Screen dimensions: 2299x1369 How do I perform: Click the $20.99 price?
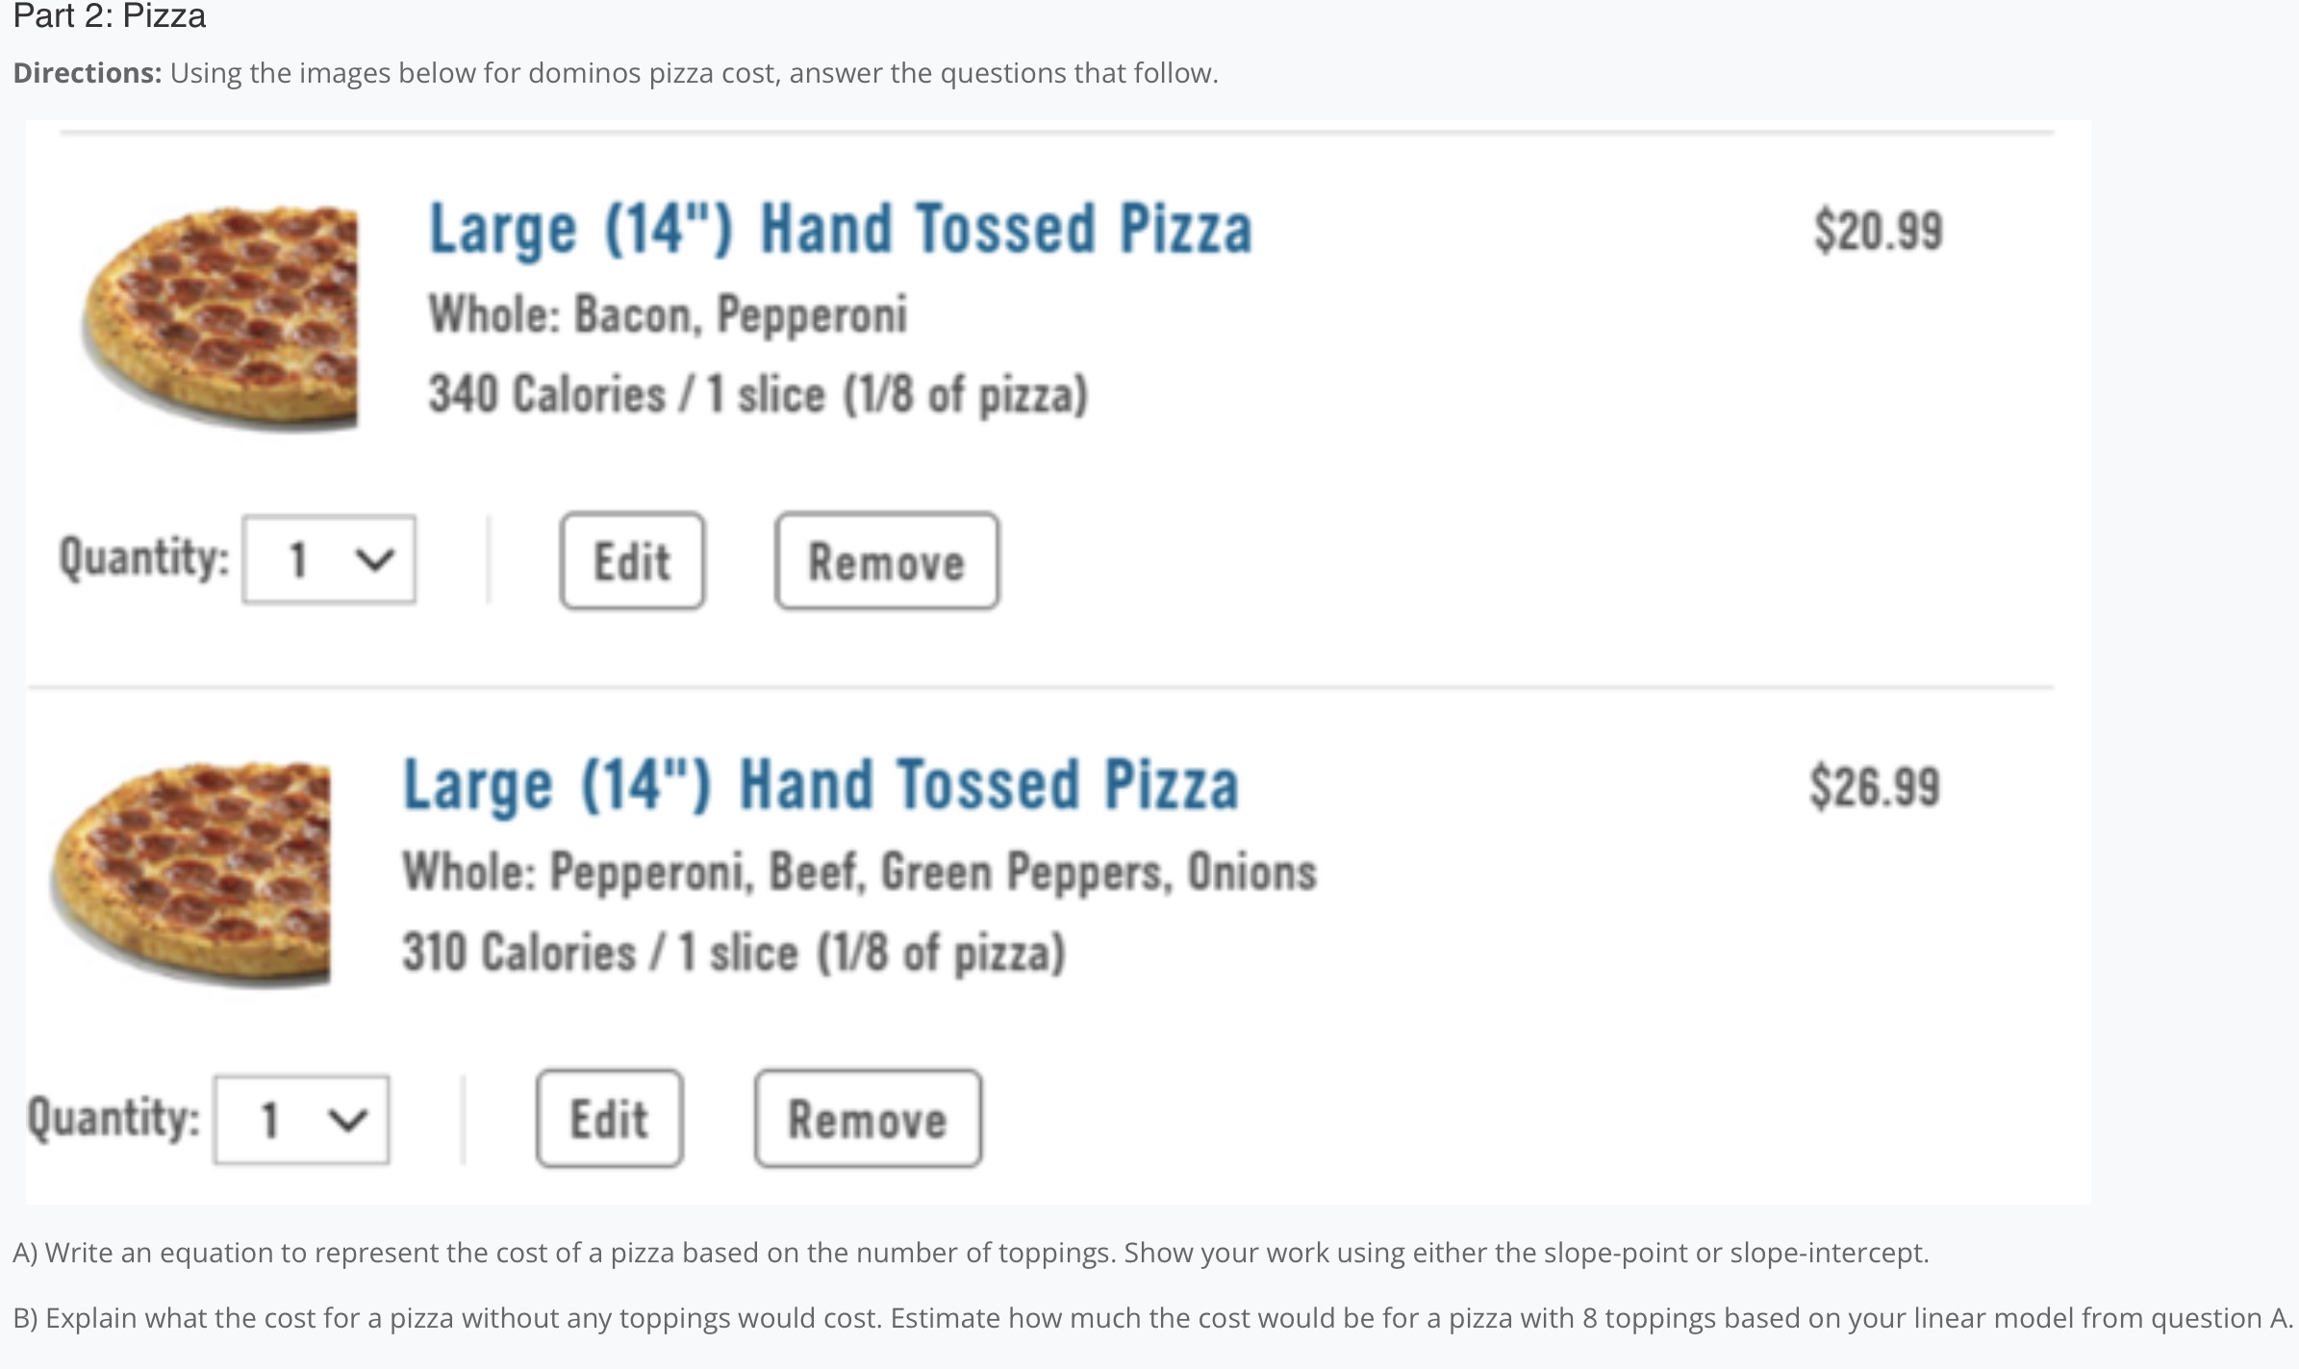coord(1878,232)
